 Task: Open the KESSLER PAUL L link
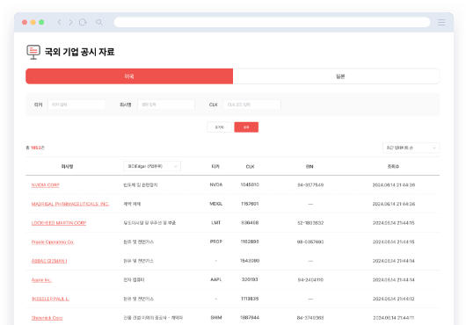tap(50, 299)
